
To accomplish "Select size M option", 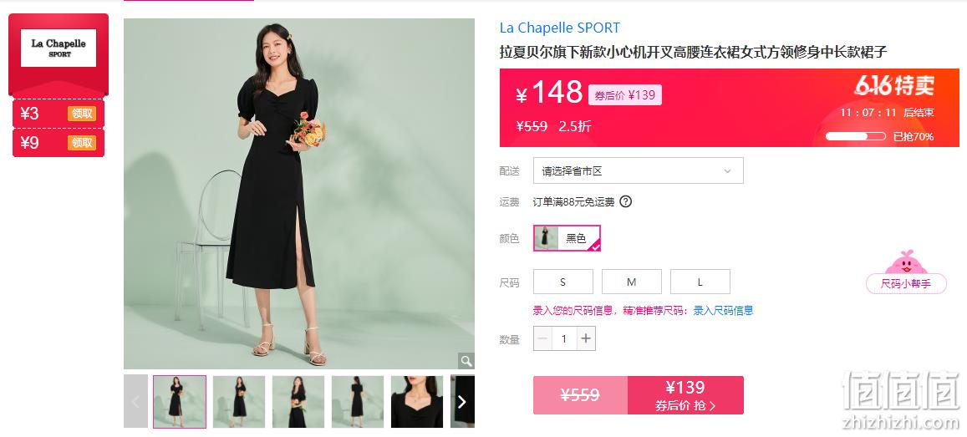I will (632, 282).
